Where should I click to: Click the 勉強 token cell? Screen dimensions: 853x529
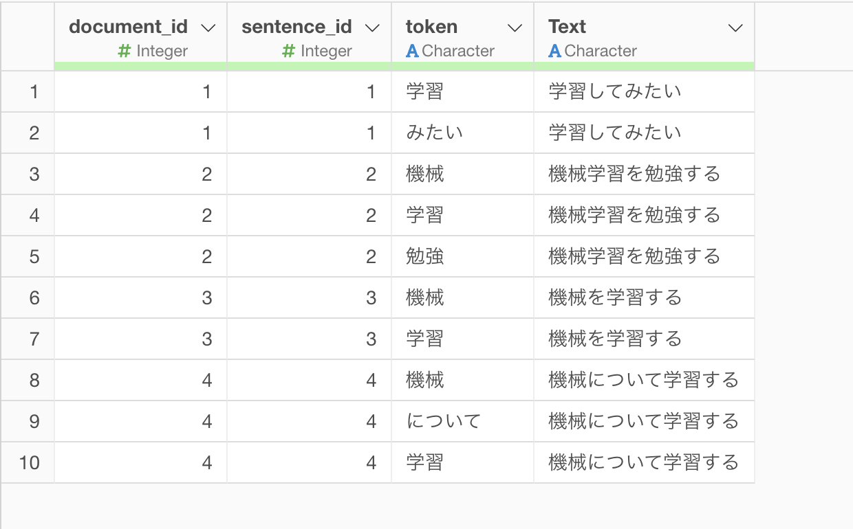tap(425, 256)
